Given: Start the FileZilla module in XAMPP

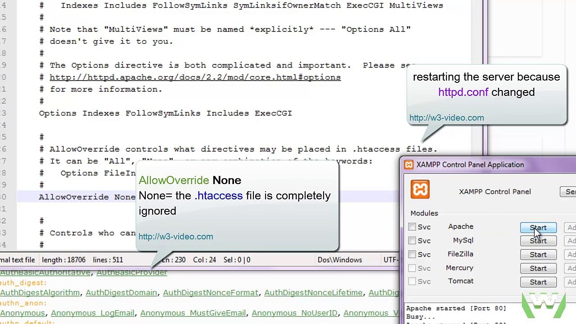Looking at the screenshot, I should click(x=538, y=255).
